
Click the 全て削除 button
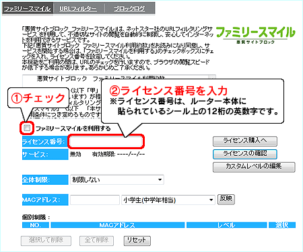pos(96,241)
